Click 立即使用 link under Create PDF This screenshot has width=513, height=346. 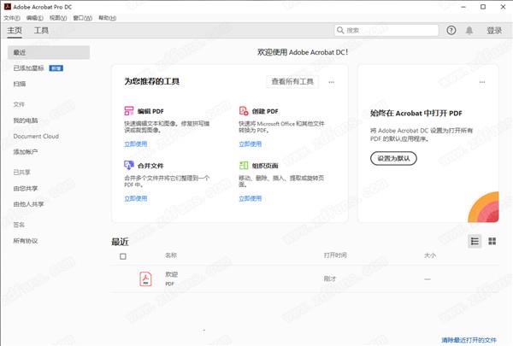point(251,144)
